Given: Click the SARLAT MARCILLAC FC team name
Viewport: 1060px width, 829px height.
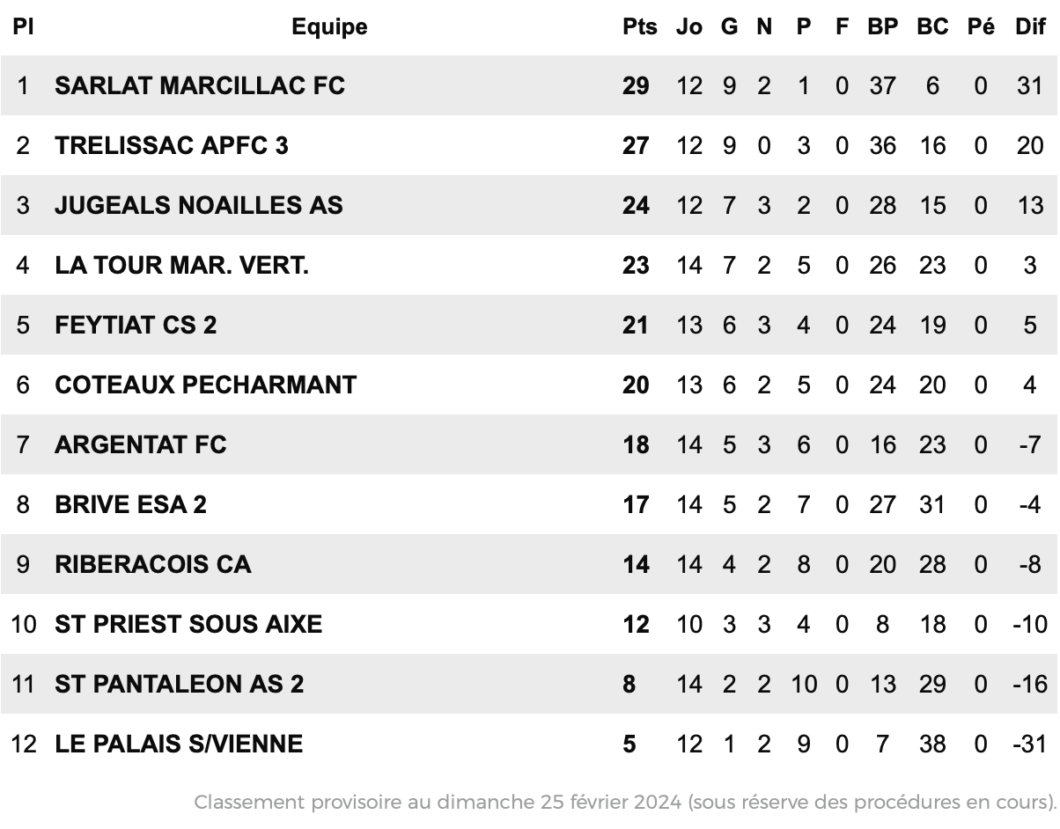Looking at the screenshot, I should pos(200,85).
